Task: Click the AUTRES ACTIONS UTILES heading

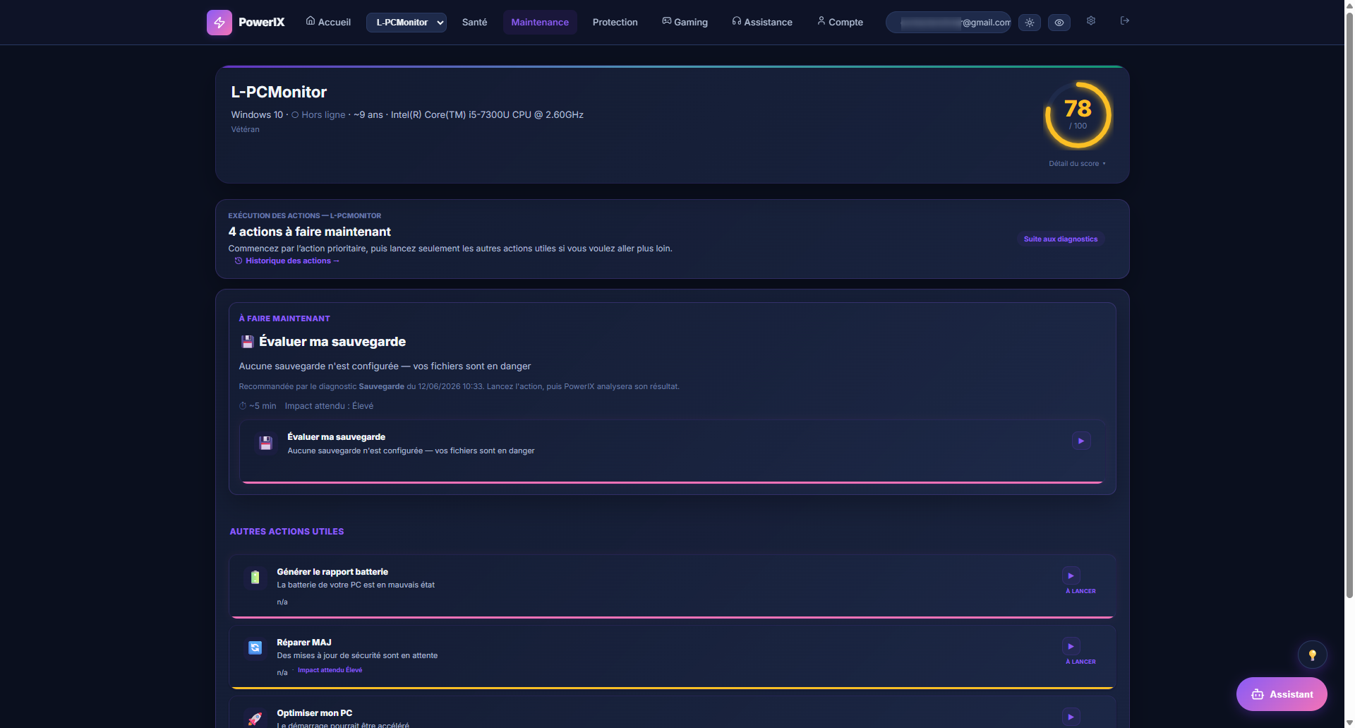Action: point(287,532)
